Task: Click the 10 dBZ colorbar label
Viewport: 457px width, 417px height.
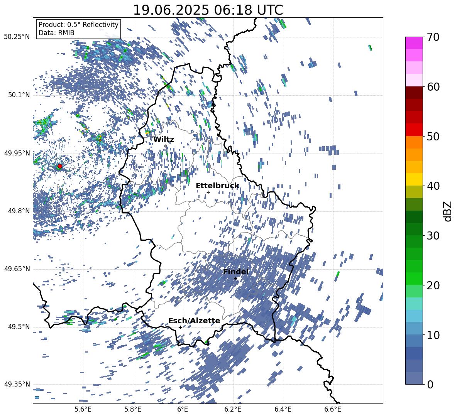Action: (x=433, y=335)
